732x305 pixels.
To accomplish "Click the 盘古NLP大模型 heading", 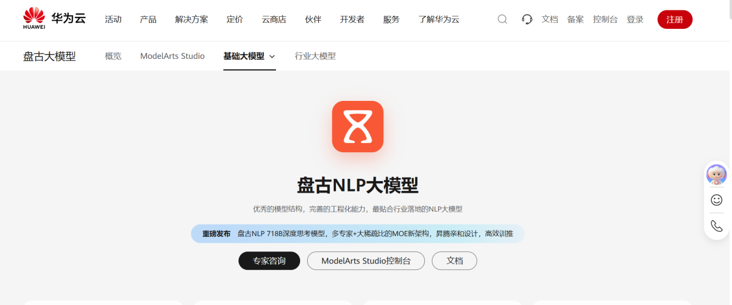I will tap(358, 186).
